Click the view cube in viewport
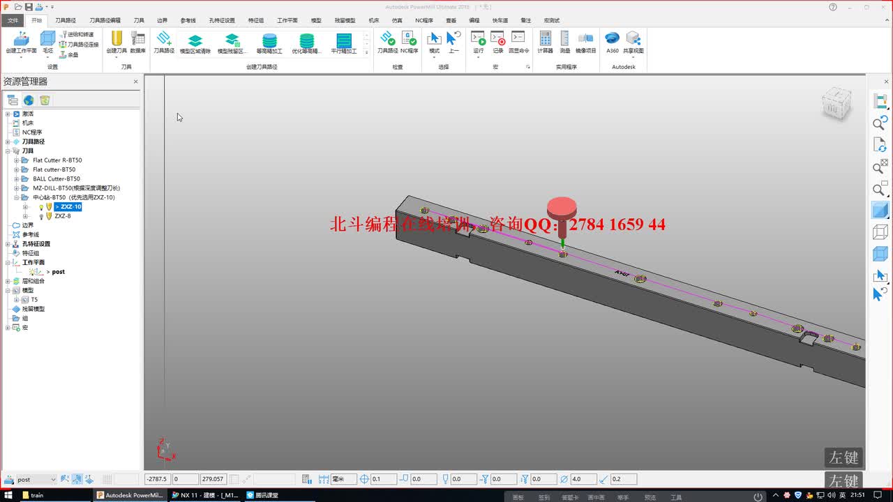 pos(836,104)
